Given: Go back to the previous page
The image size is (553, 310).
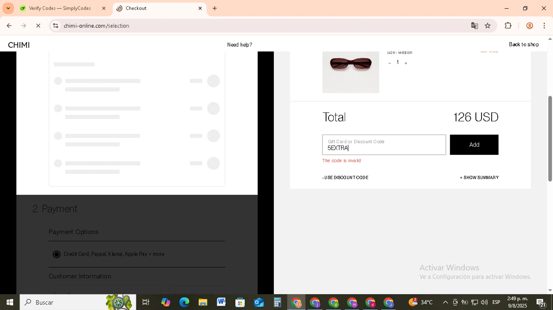Looking at the screenshot, I should (9, 26).
